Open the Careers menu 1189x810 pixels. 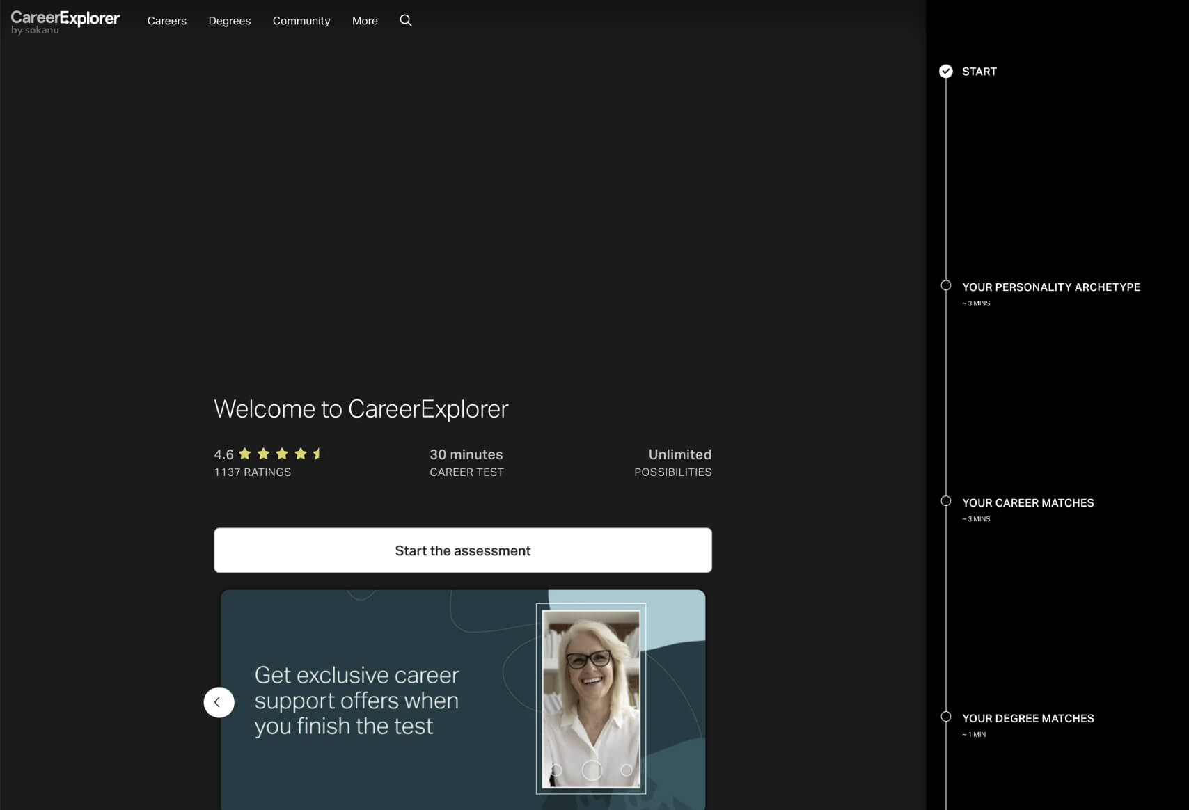pyautogui.click(x=167, y=21)
